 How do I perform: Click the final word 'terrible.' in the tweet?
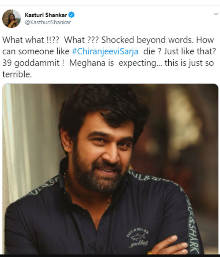tap(17, 75)
